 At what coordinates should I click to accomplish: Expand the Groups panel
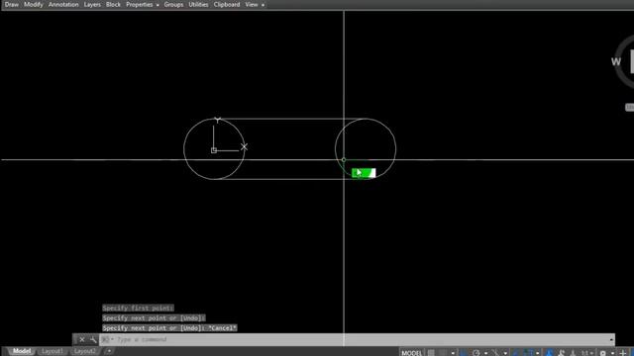point(173,4)
